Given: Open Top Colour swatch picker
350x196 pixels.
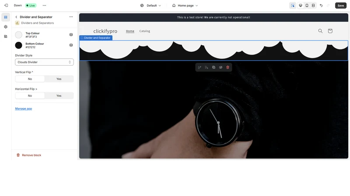Looking at the screenshot, I should click(18, 35).
